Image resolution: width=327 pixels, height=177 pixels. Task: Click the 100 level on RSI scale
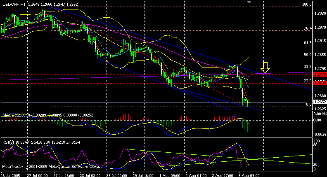pyautogui.click(x=317, y=141)
